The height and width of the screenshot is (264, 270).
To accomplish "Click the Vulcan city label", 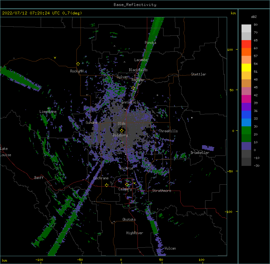I will [170, 248].
